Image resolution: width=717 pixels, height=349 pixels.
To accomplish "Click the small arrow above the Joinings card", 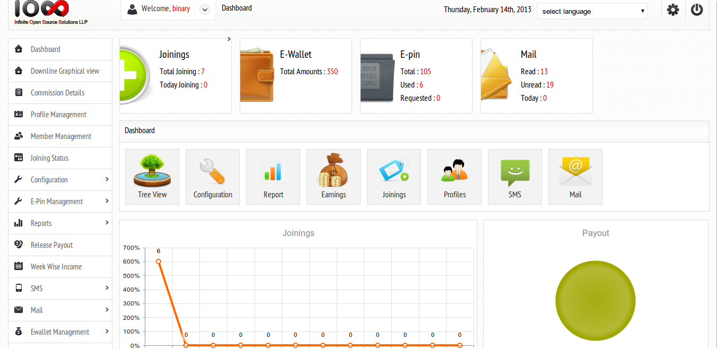I will tap(229, 39).
